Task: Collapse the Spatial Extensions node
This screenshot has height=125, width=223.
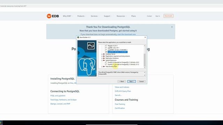Action: pyautogui.click(x=102, y=60)
